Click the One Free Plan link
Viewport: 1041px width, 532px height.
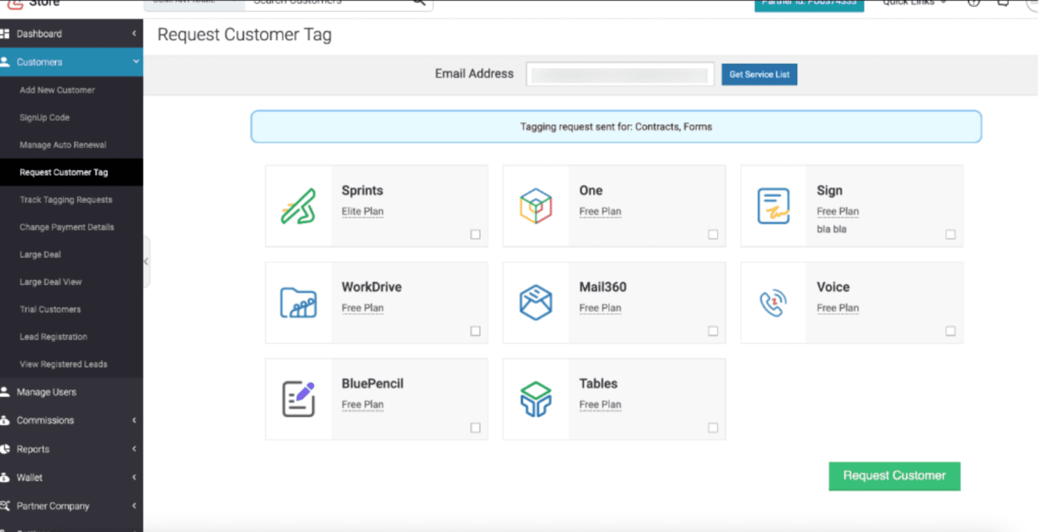click(600, 211)
